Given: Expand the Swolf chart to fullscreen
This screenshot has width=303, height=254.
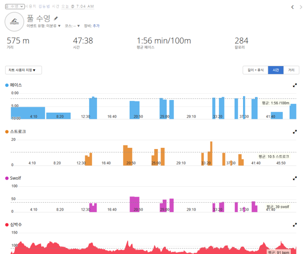Looking at the screenshot, I should click(x=295, y=178).
